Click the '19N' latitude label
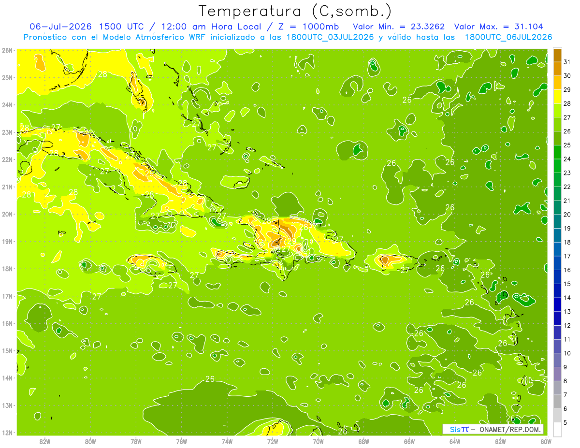 [7, 241]
